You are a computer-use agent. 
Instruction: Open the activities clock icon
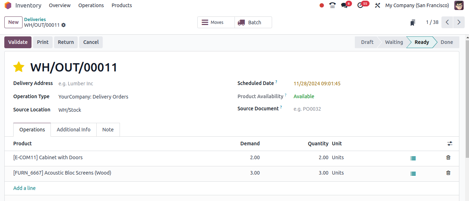click(360, 5)
